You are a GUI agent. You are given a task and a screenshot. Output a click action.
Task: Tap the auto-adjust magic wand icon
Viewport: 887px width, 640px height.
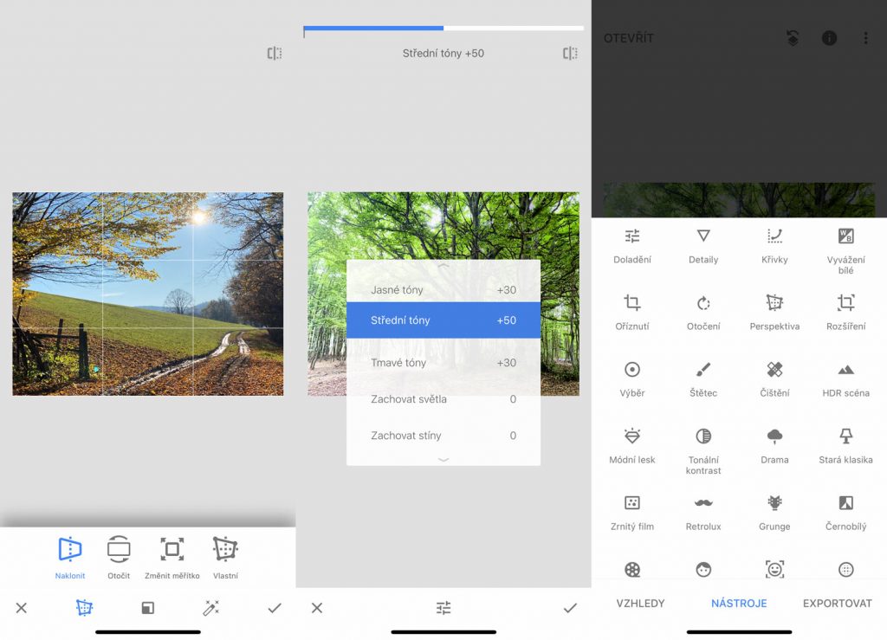tap(210, 609)
